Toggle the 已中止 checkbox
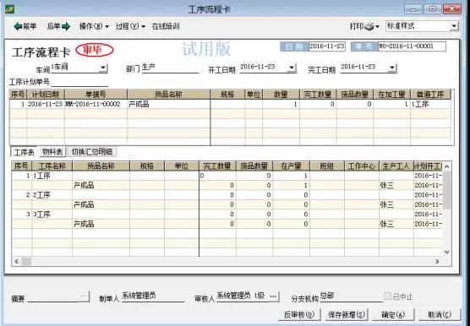The height and width of the screenshot is (326, 470). (387, 296)
